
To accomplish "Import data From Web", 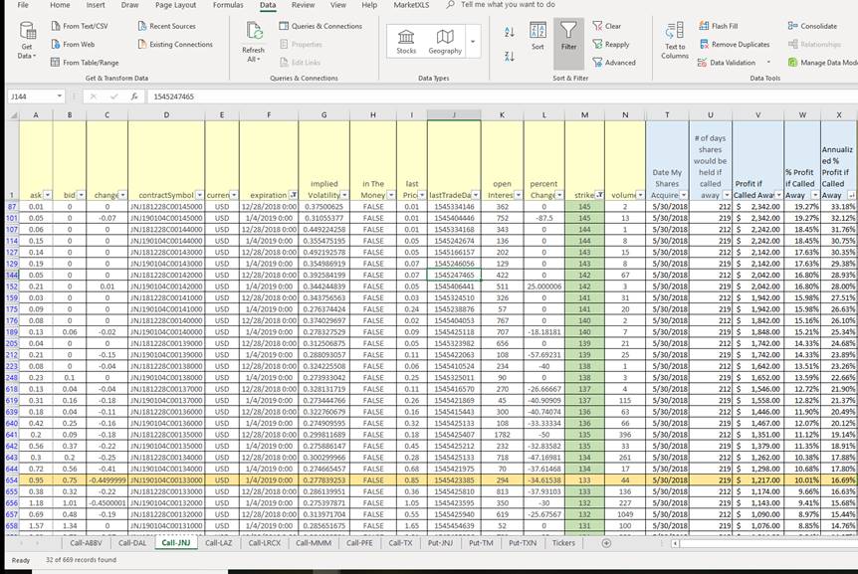I will pyautogui.click(x=73, y=45).
